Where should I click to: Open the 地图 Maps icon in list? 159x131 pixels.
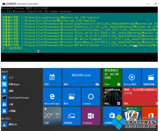pos(4,91)
